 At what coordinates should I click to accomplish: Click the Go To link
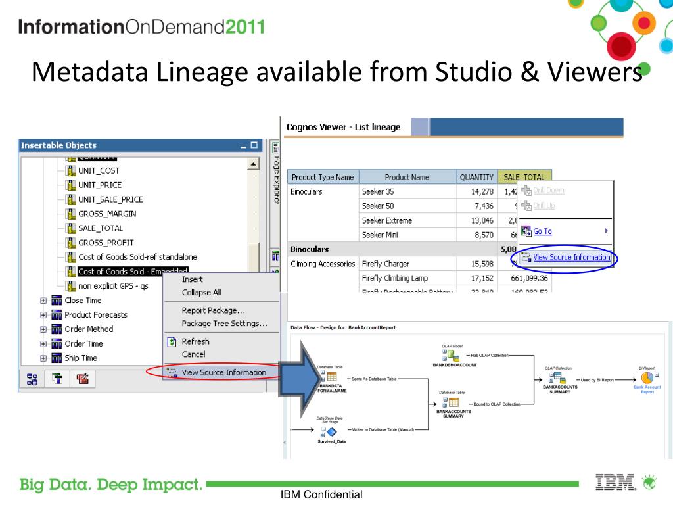[542, 231]
